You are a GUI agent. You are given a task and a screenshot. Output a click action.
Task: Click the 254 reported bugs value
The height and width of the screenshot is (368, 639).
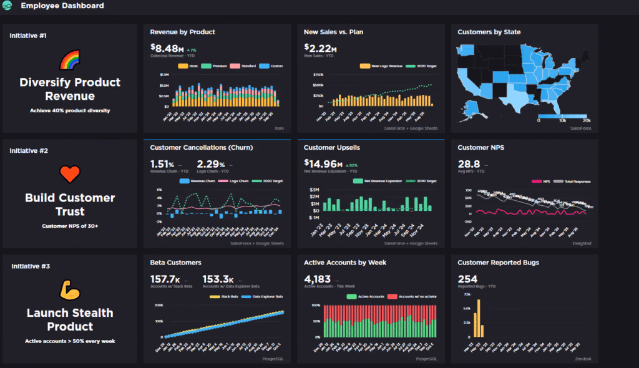[x=467, y=279]
